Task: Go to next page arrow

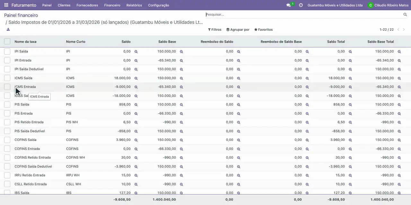Action: [404, 29]
